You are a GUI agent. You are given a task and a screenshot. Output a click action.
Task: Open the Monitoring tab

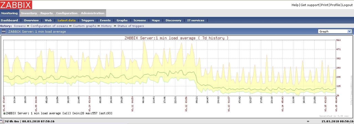pyautogui.click(x=9, y=13)
